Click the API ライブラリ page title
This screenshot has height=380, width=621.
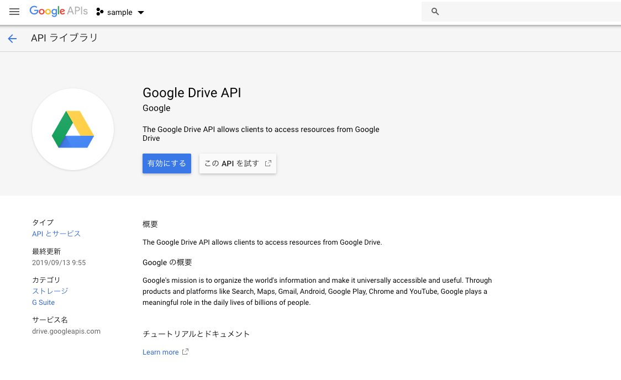point(65,38)
